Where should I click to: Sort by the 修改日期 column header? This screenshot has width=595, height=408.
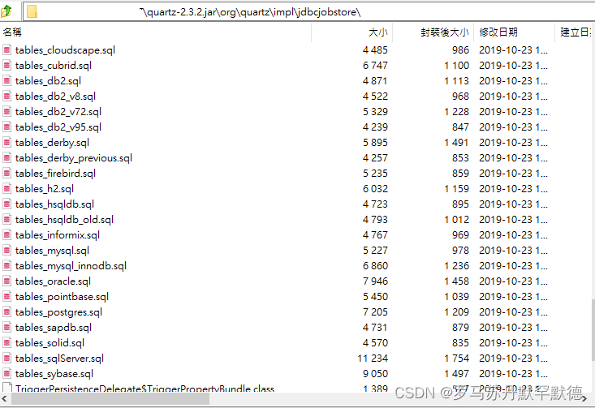514,32
